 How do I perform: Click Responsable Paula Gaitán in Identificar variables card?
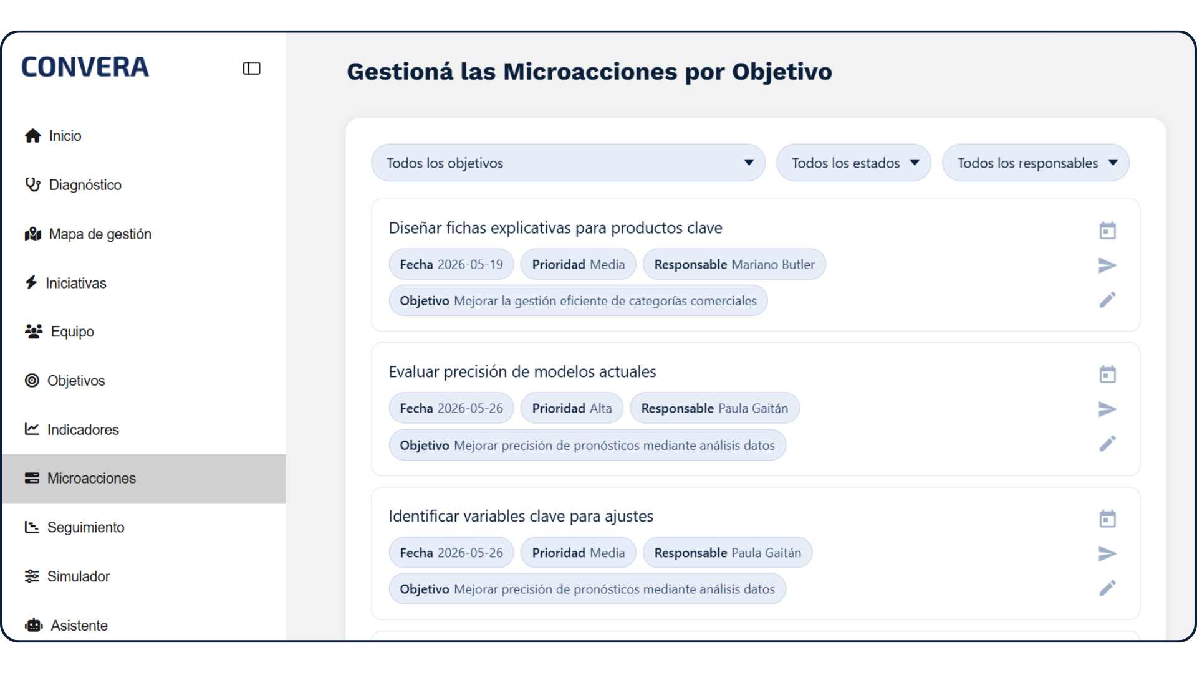click(728, 553)
